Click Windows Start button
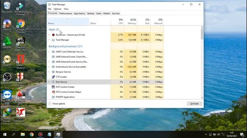The width and height of the screenshot is (247, 138). coord(5,135)
